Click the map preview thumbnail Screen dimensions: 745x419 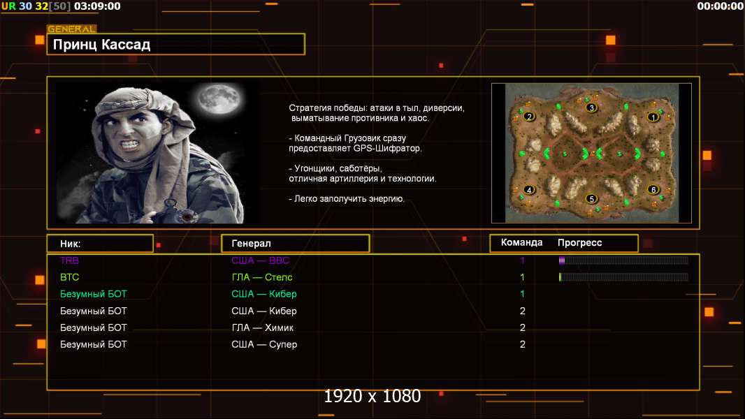tap(591, 153)
